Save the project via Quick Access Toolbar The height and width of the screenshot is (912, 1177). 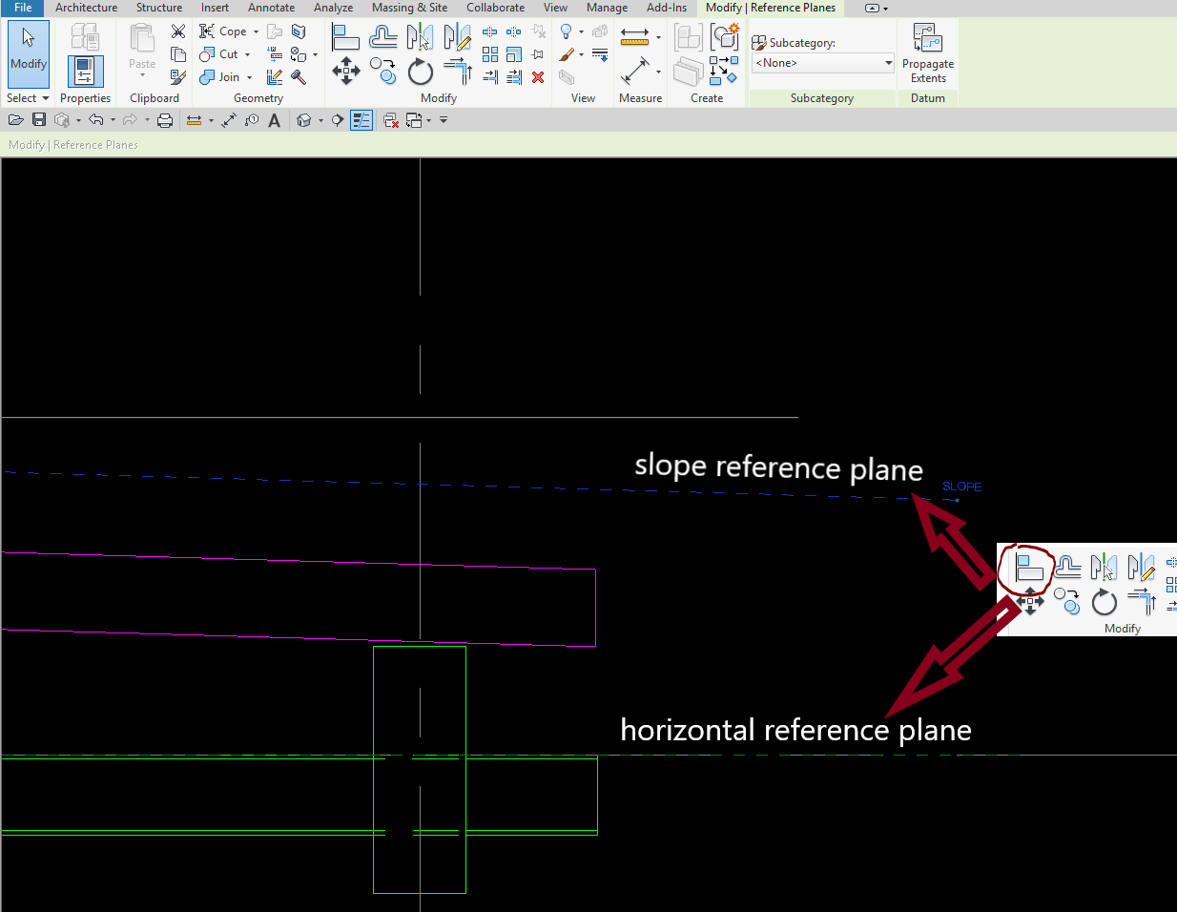click(x=38, y=119)
